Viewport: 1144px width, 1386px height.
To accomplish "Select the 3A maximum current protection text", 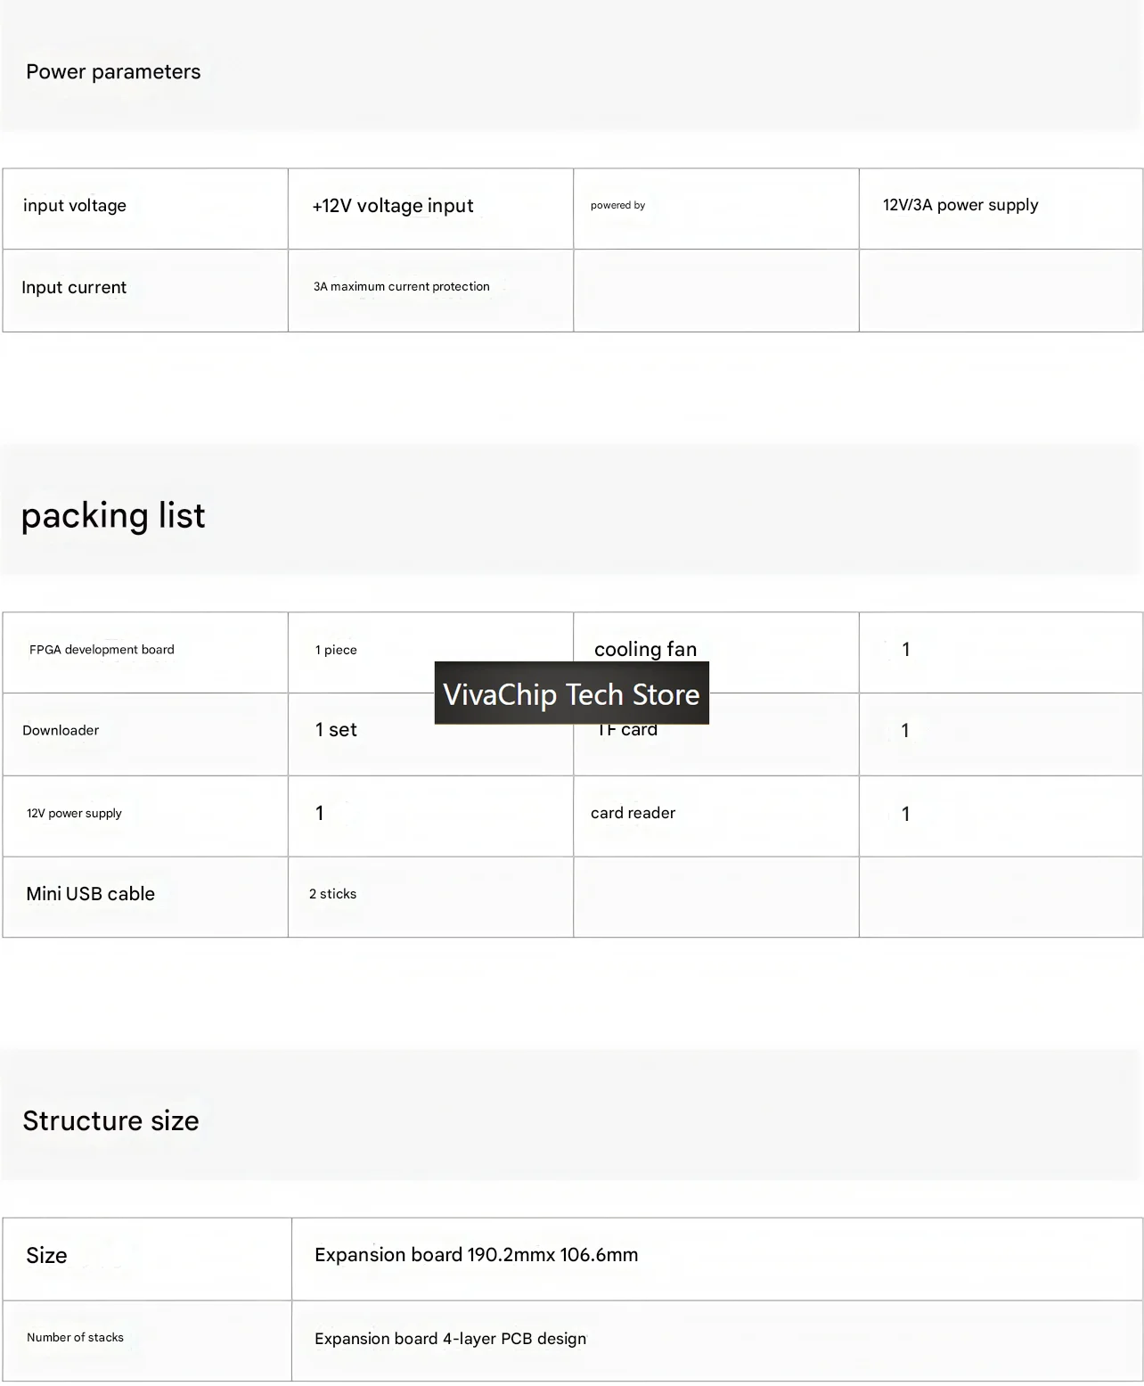I will [x=401, y=287].
